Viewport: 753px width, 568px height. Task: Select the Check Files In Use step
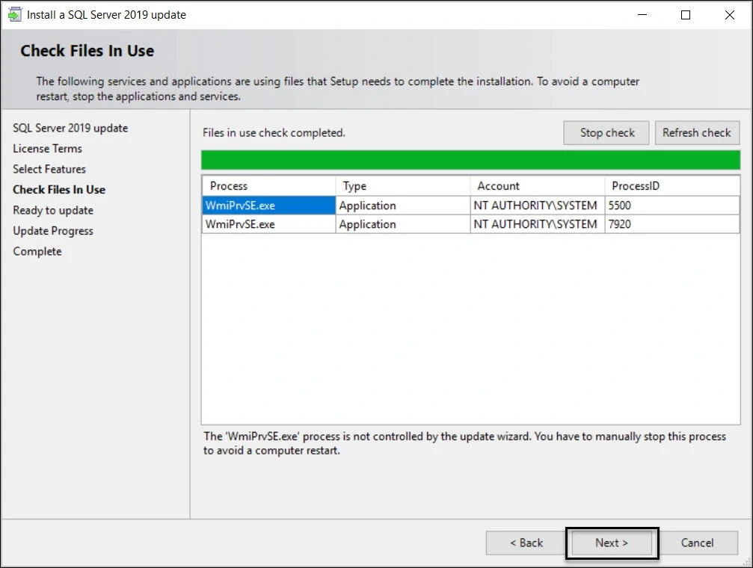click(x=59, y=190)
